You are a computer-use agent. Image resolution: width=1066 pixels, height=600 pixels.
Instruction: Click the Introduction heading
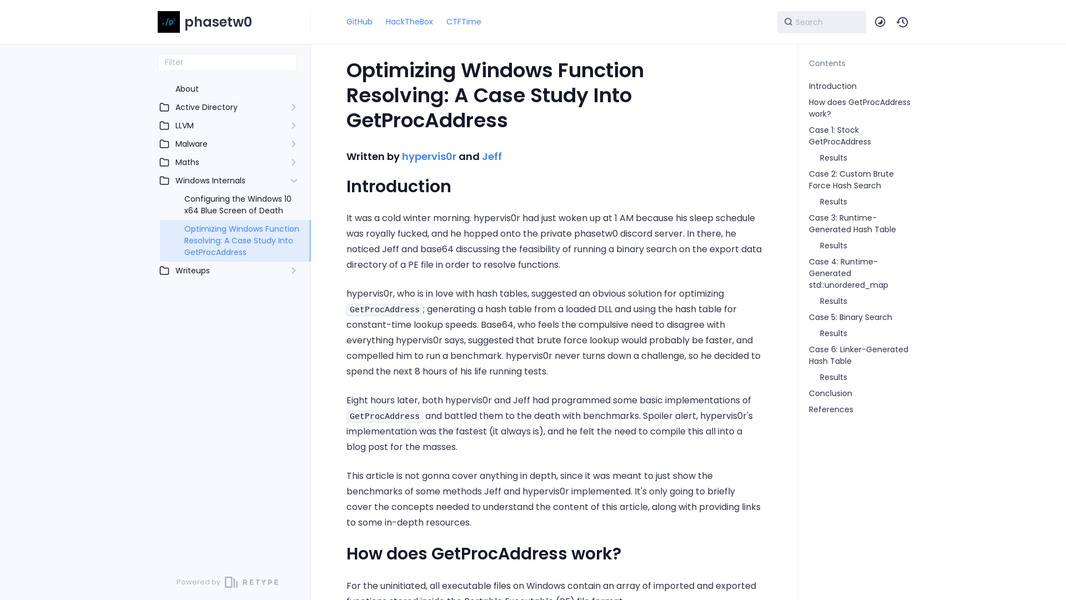pyautogui.click(x=399, y=187)
